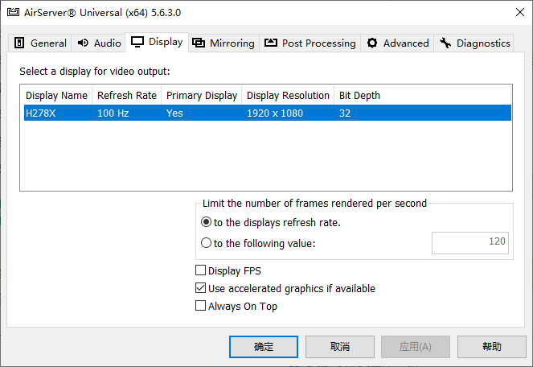The width and height of the screenshot is (533, 367).
Task: Select the H278X display row
Action: pos(265,113)
